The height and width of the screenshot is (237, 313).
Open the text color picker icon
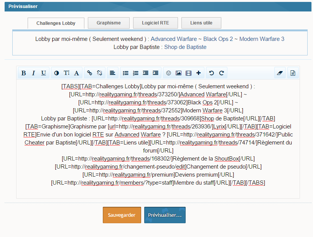tap(56, 73)
